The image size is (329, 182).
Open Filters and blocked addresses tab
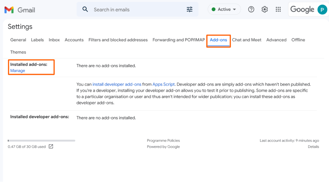[x=118, y=40]
